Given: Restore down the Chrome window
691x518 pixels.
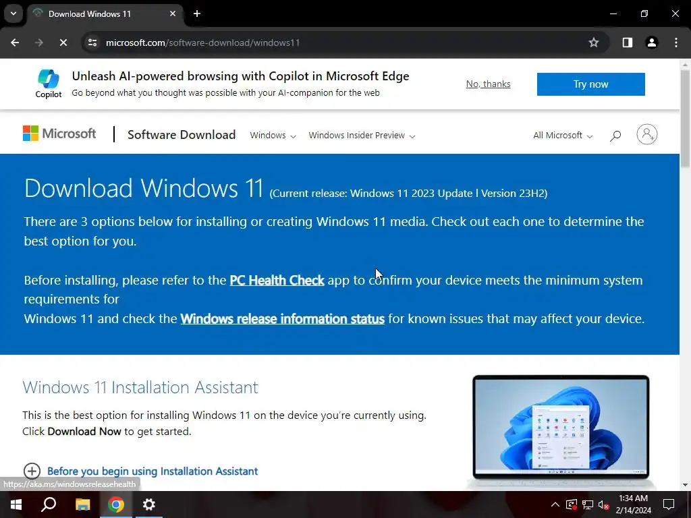Looking at the screenshot, I should tap(644, 13).
